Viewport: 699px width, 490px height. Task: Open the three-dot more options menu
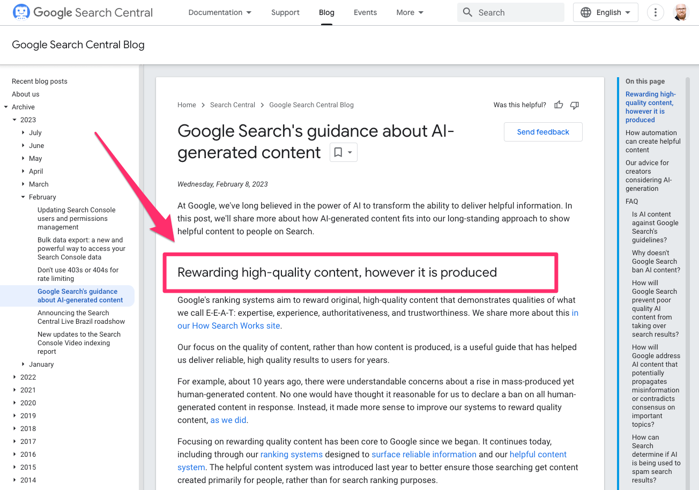point(655,12)
